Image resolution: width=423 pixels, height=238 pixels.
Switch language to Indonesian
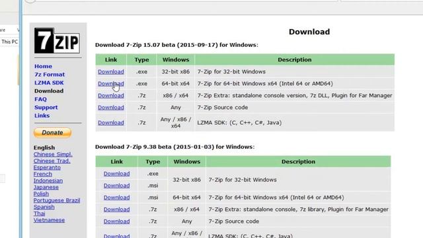coord(48,180)
